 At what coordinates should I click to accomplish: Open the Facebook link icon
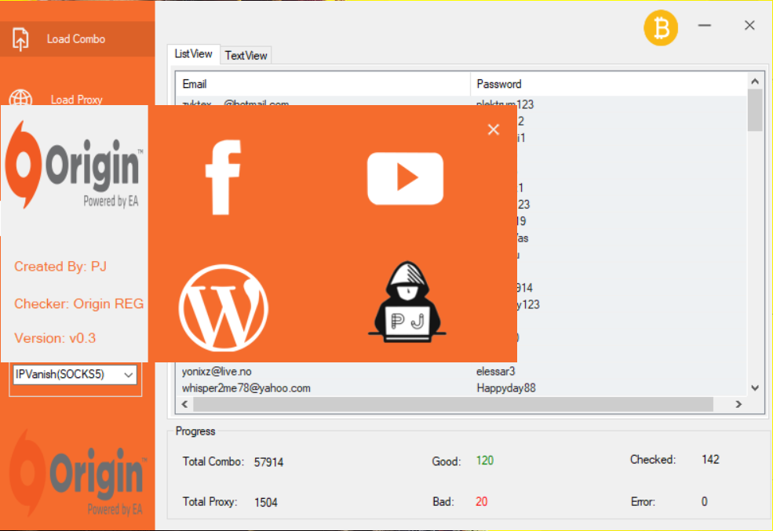[x=224, y=177]
